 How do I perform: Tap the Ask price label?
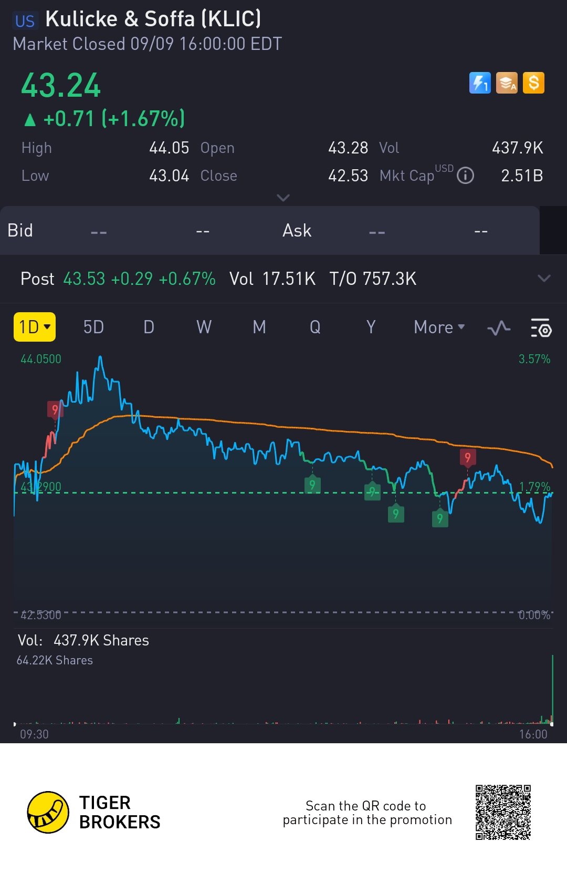pos(297,230)
